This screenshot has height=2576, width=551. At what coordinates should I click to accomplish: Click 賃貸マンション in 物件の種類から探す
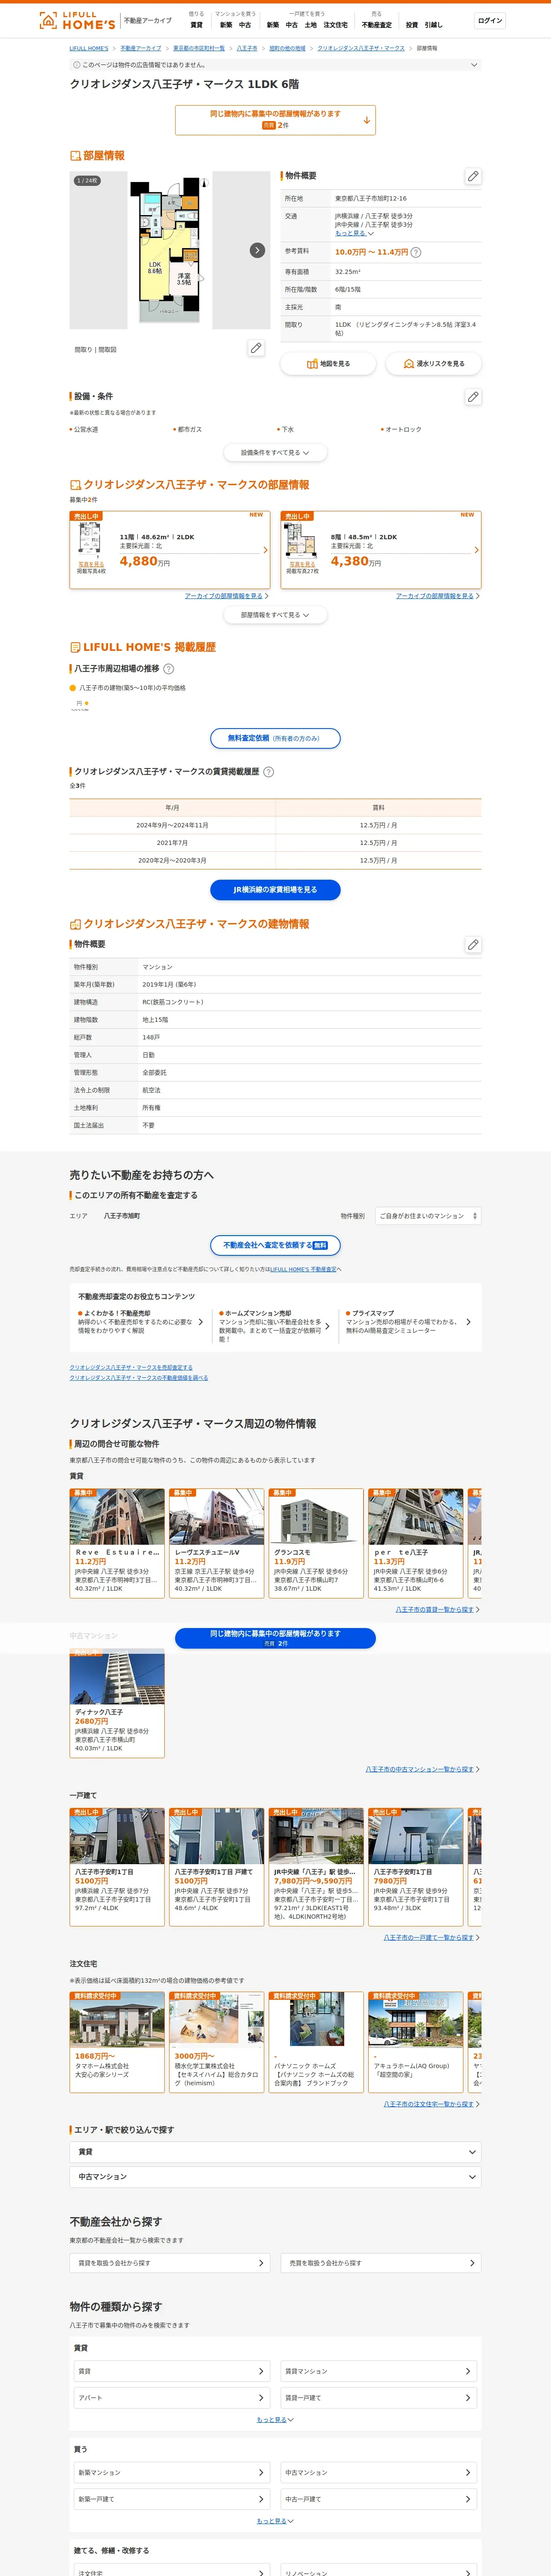pyautogui.click(x=378, y=2371)
